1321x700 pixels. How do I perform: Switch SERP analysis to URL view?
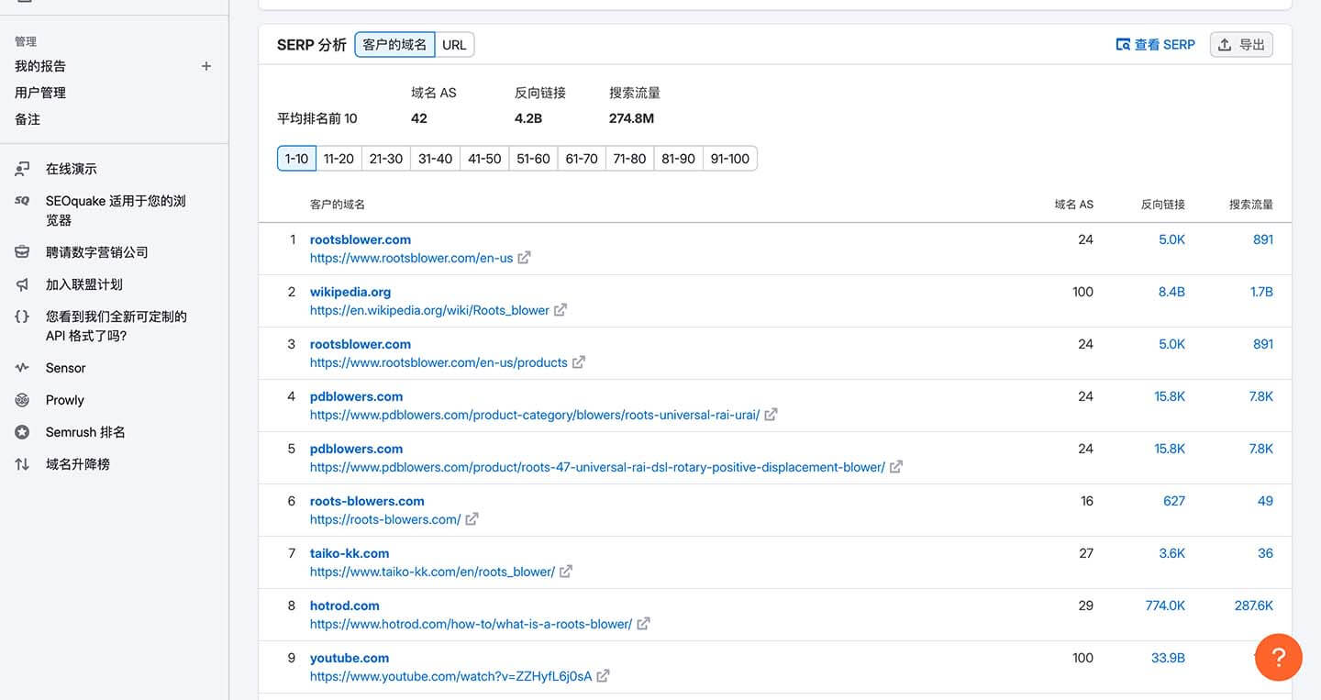coord(454,45)
